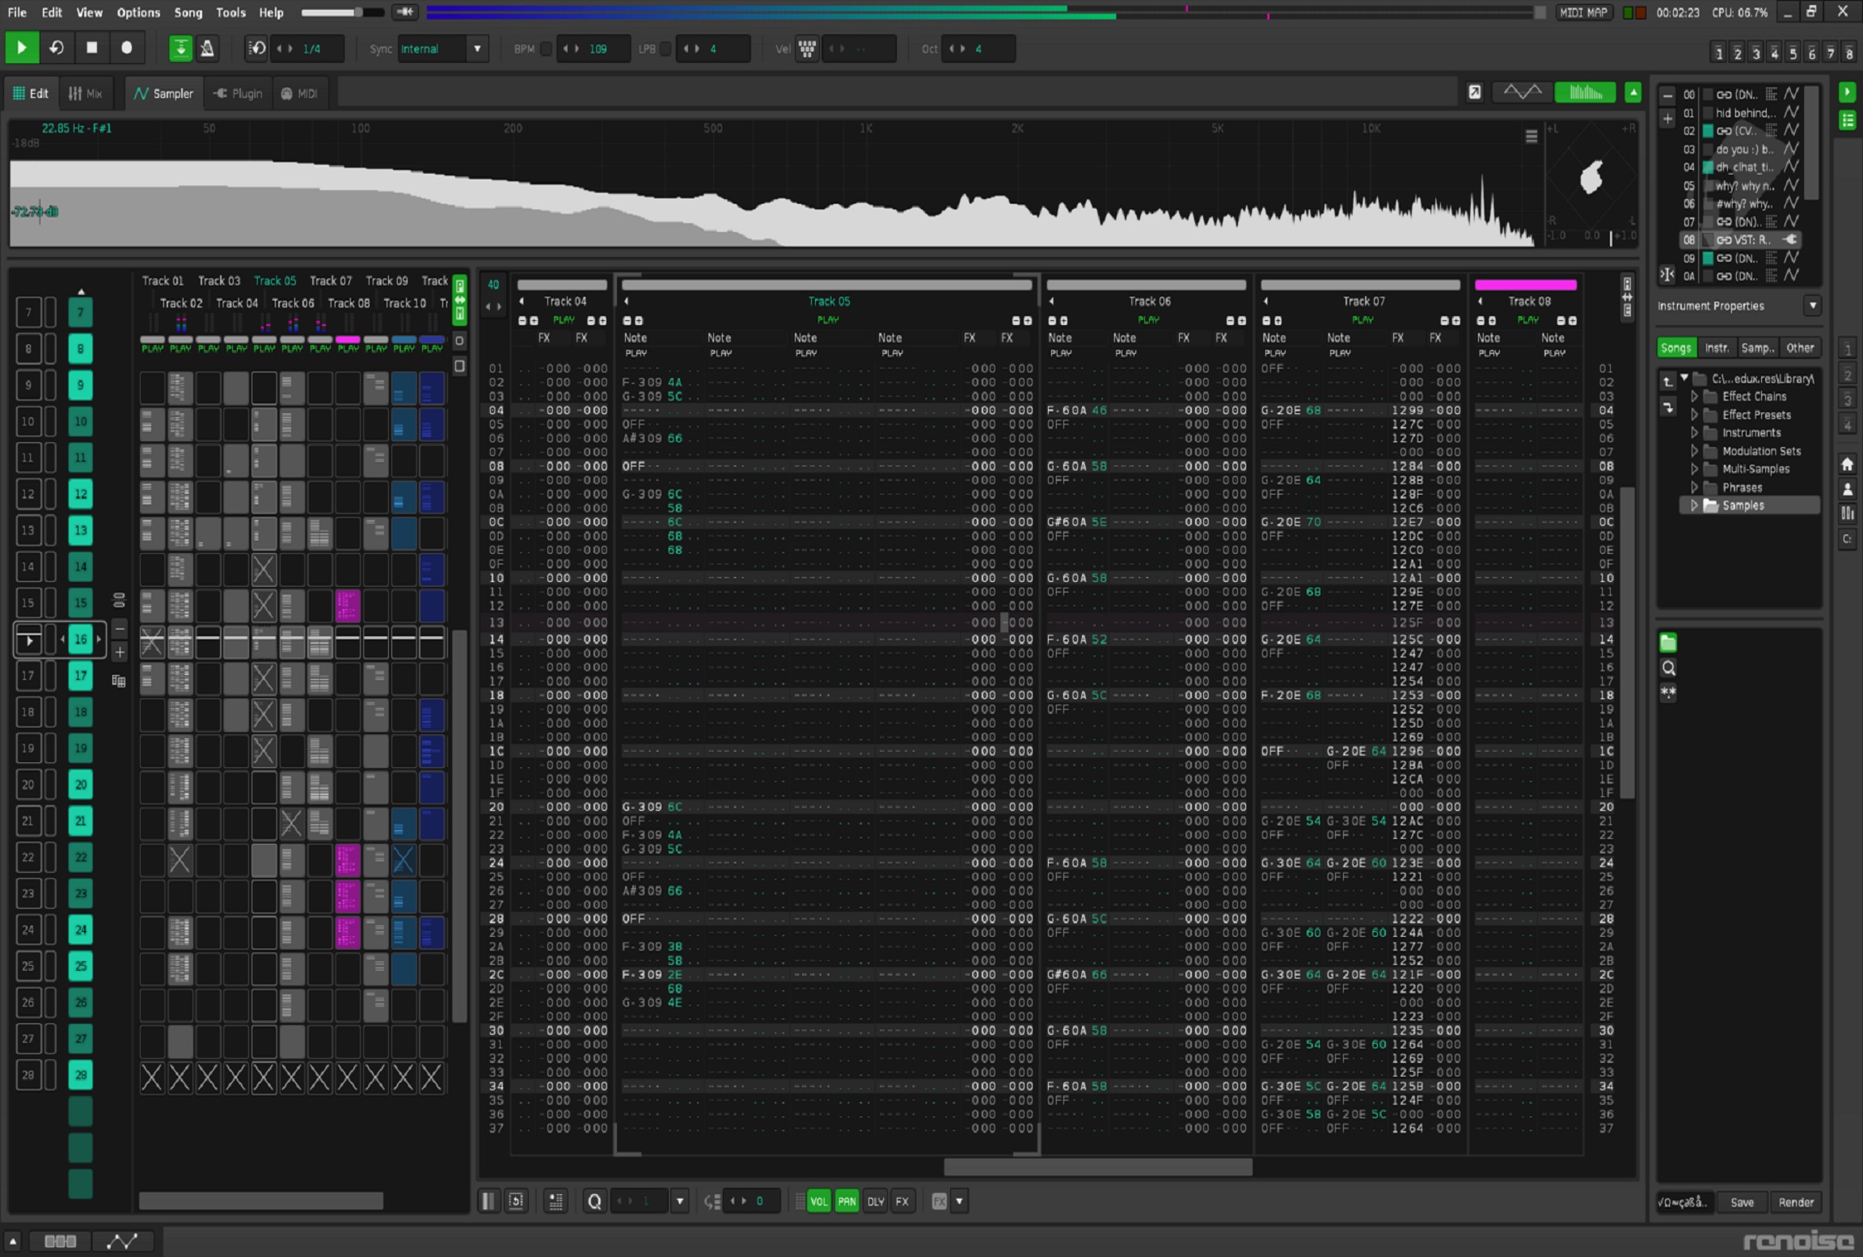Toggle the metronome icon

[x=208, y=49]
